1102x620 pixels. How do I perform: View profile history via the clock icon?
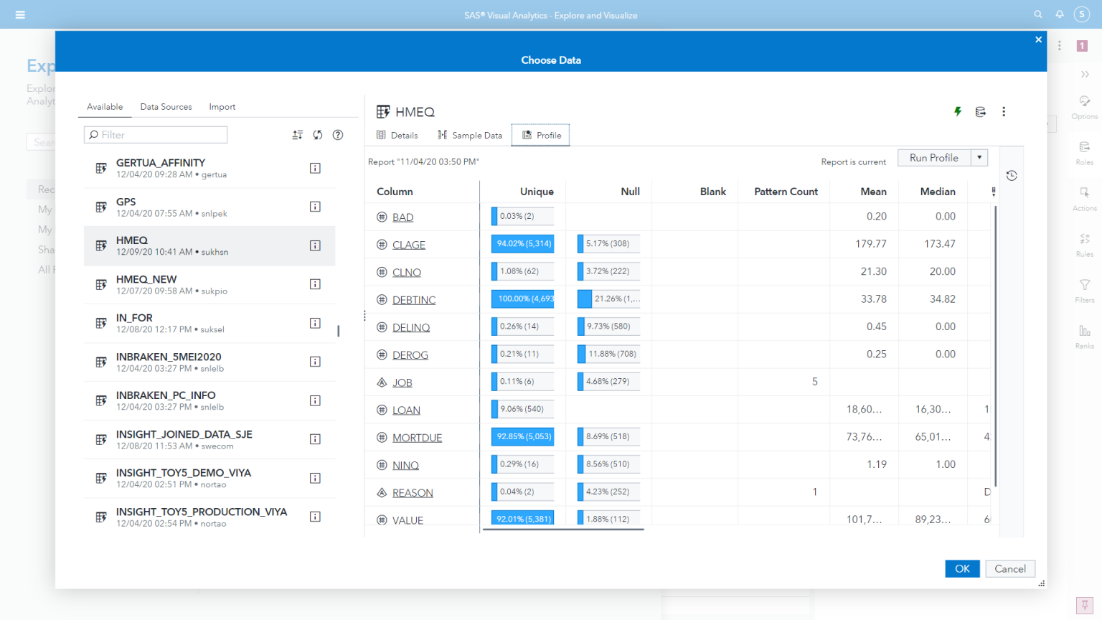(1011, 174)
